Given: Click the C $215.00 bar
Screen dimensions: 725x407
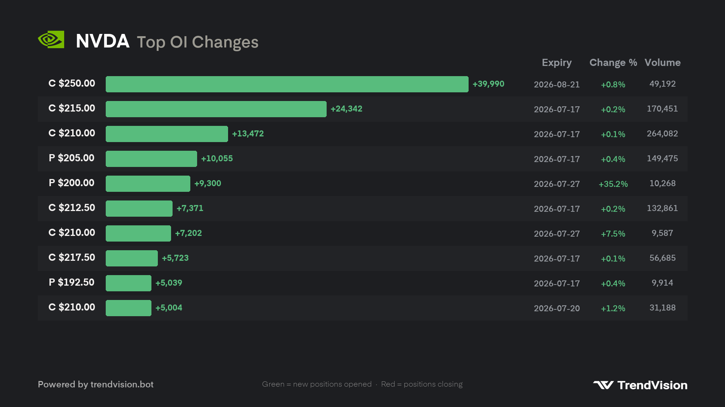Looking at the screenshot, I should tap(216, 109).
